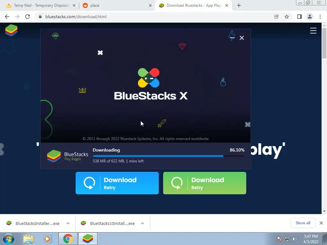
Task: Go back to the previous page
Action: 7,17
